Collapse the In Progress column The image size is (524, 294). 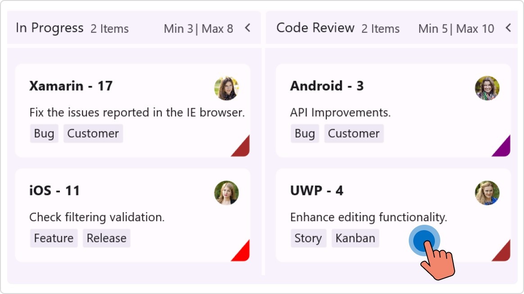tap(247, 27)
